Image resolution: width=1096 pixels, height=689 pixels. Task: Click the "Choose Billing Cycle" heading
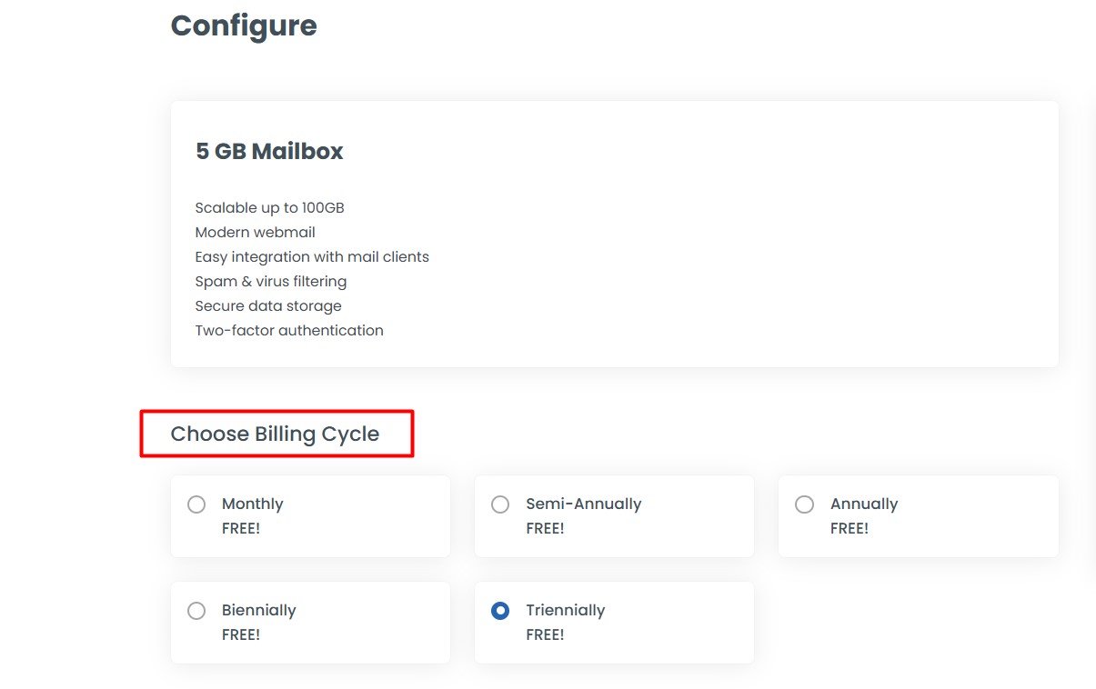pyautogui.click(x=275, y=434)
